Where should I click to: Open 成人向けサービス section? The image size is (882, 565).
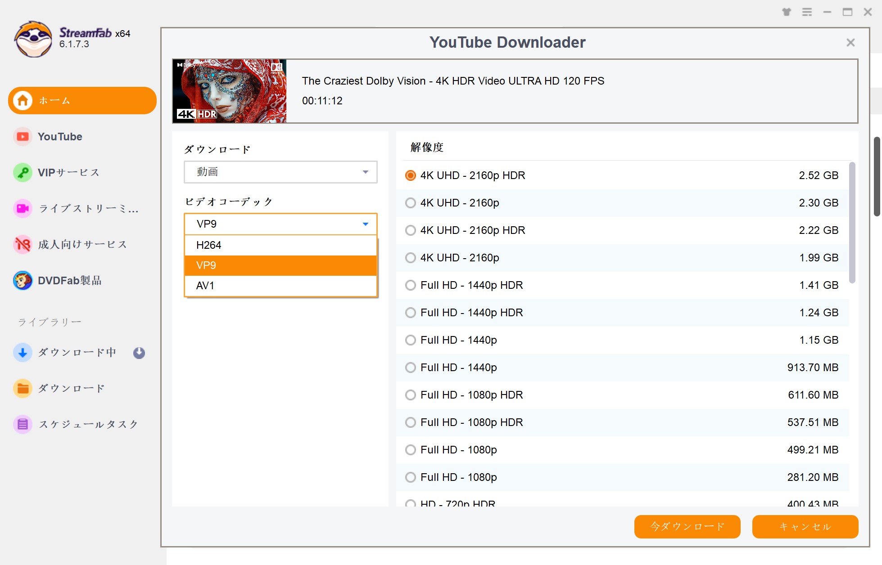coord(82,244)
